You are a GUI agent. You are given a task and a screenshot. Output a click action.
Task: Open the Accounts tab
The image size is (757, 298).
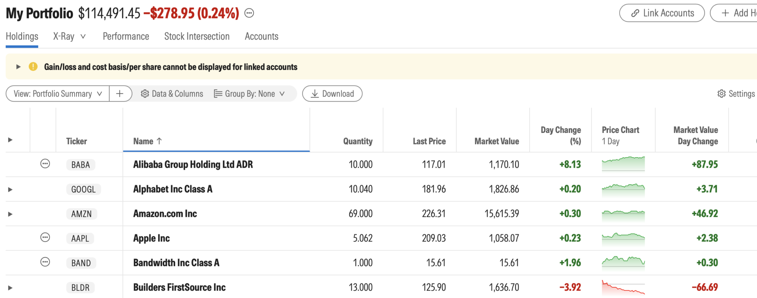262,36
